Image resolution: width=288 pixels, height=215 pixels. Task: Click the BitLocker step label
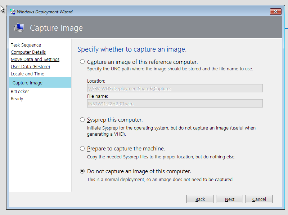(19, 91)
